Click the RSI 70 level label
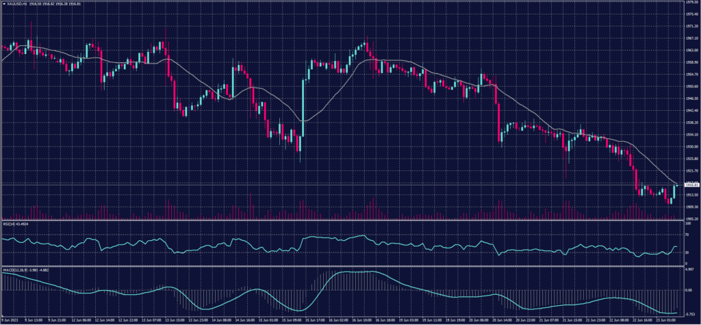Screen dimensions: 701x325 686,234
